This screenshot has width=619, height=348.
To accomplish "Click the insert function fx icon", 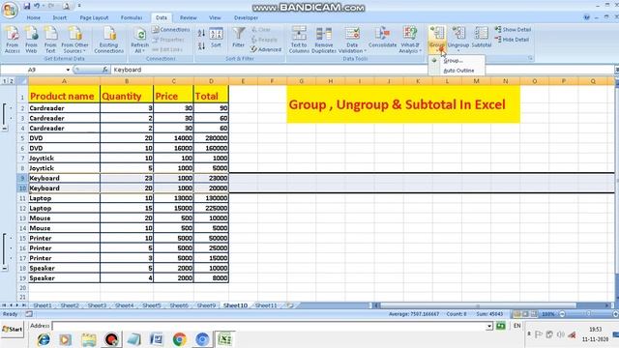I will 105,70.
